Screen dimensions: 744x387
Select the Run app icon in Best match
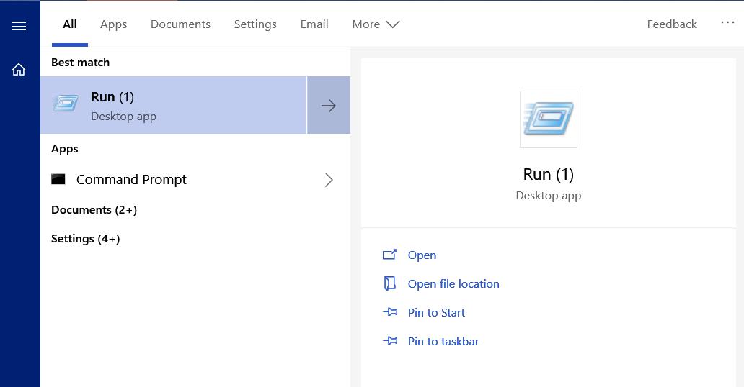[66, 104]
